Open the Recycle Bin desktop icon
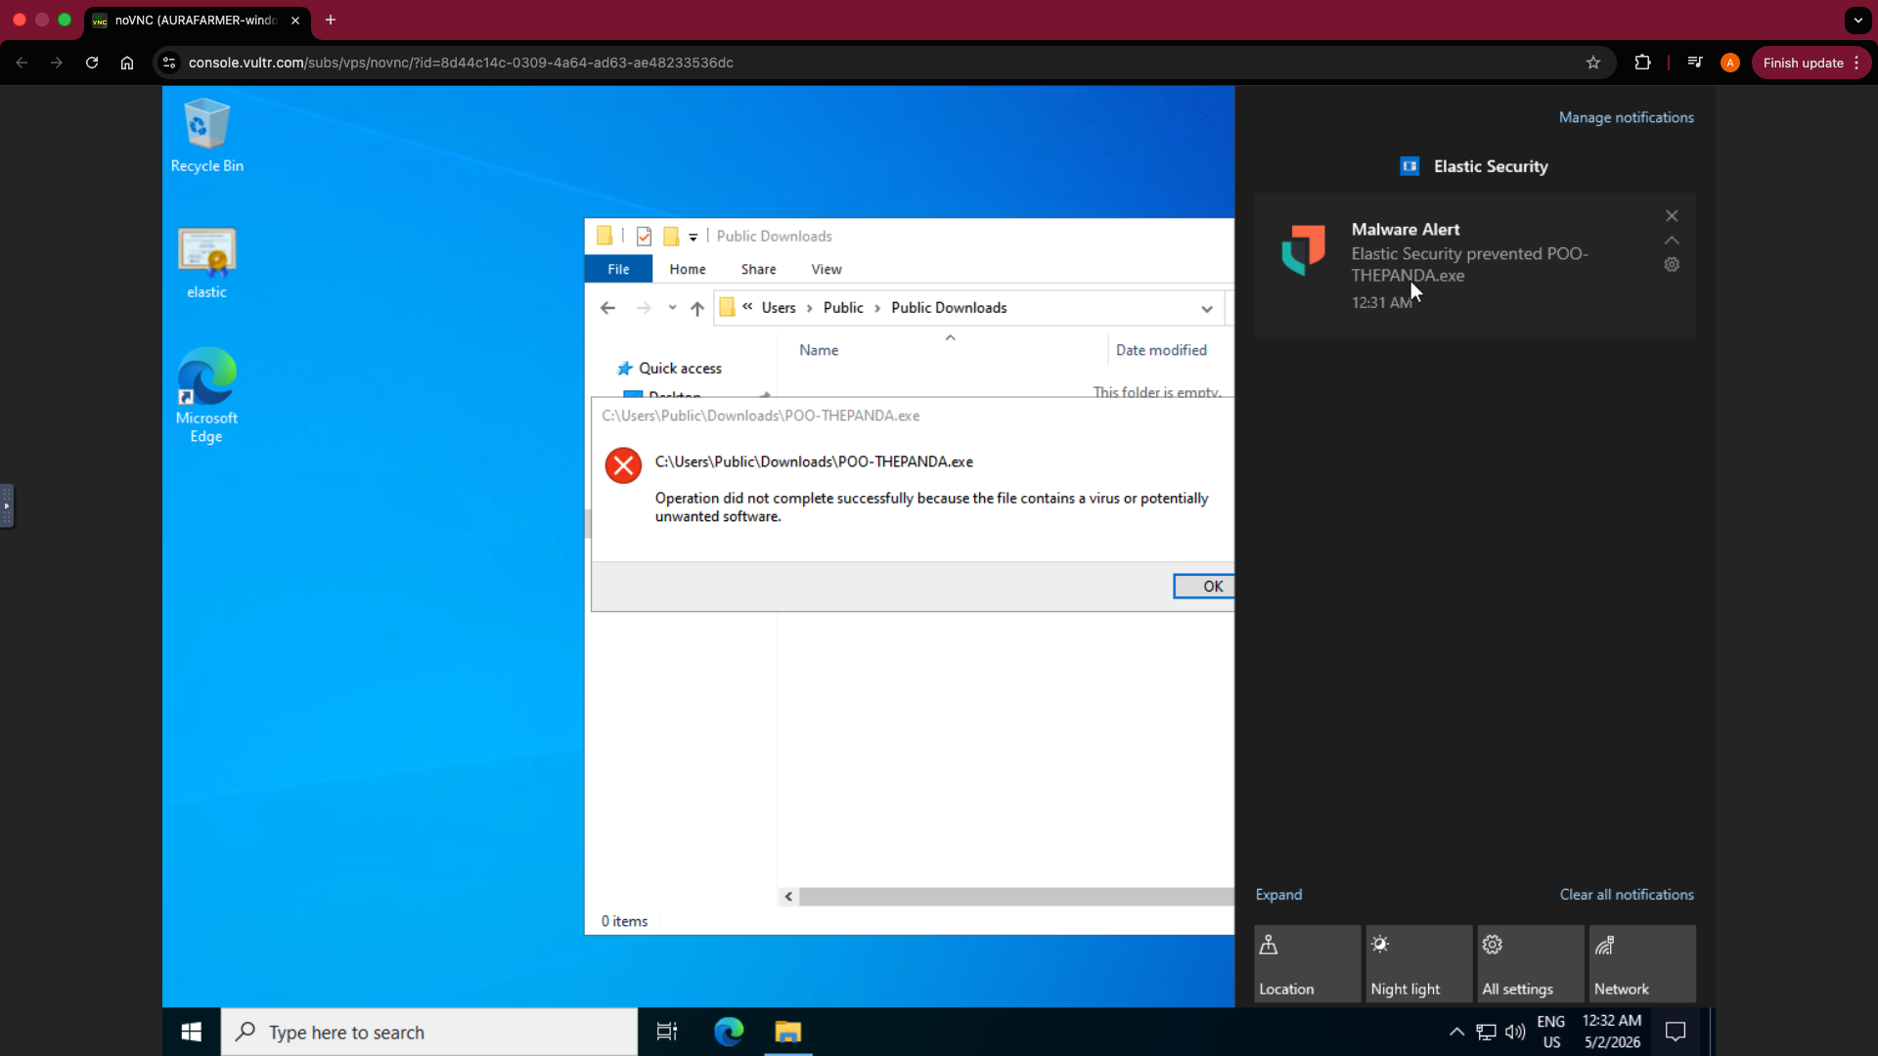 tap(206, 136)
